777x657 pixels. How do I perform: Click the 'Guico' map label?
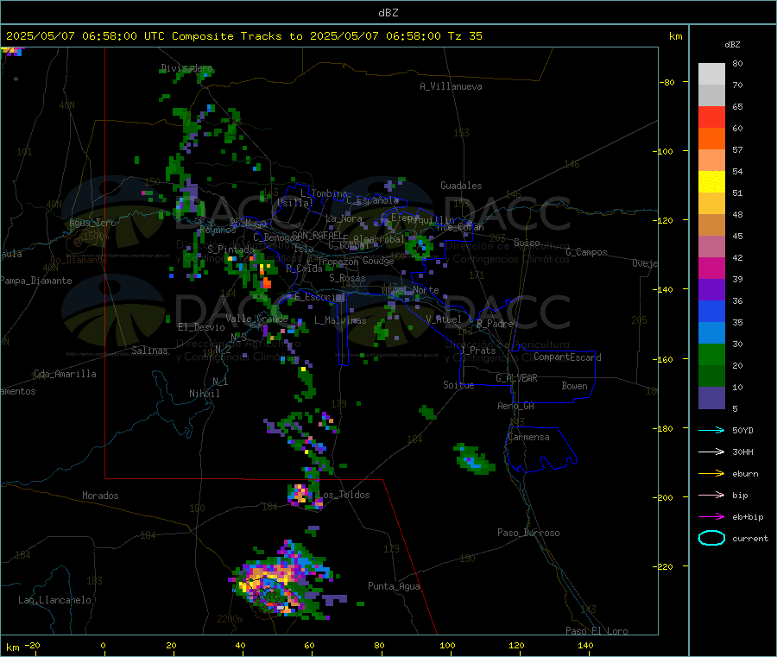click(527, 243)
